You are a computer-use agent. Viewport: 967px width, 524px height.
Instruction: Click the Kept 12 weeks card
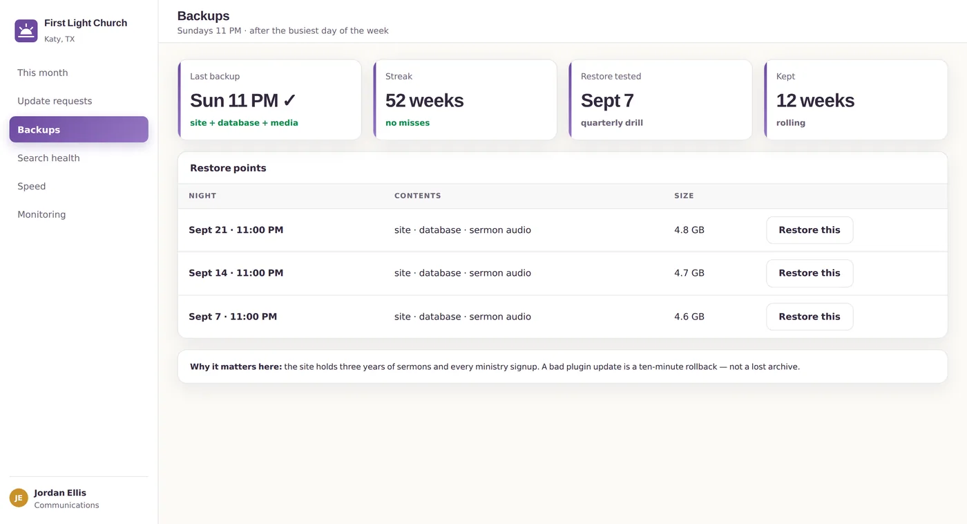click(x=856, y=100)
